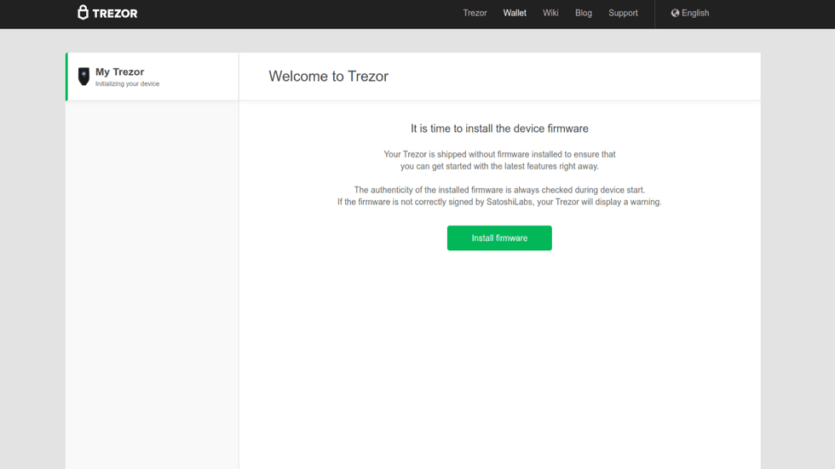Click the empty sidebar area below My Trezor

[153, 281]
